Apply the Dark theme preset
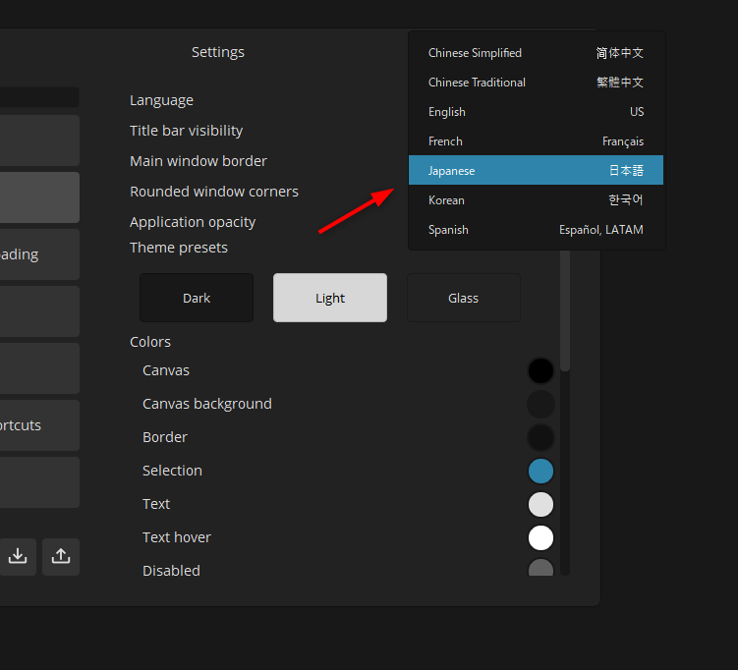Screen dimensions: 738x670 [197, 298]
